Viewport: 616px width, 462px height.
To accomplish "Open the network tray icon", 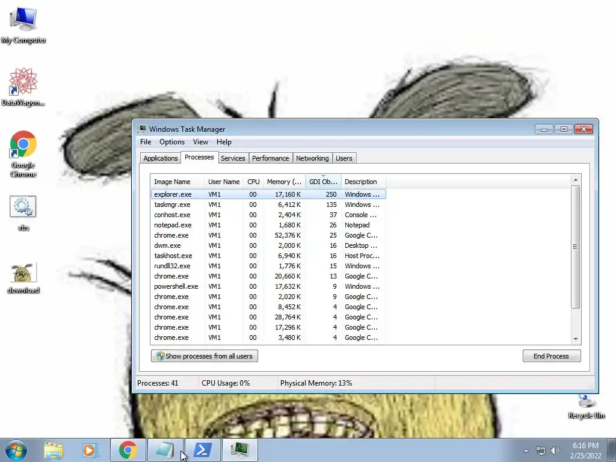I will pyautogui.click(x=541, y=451).
